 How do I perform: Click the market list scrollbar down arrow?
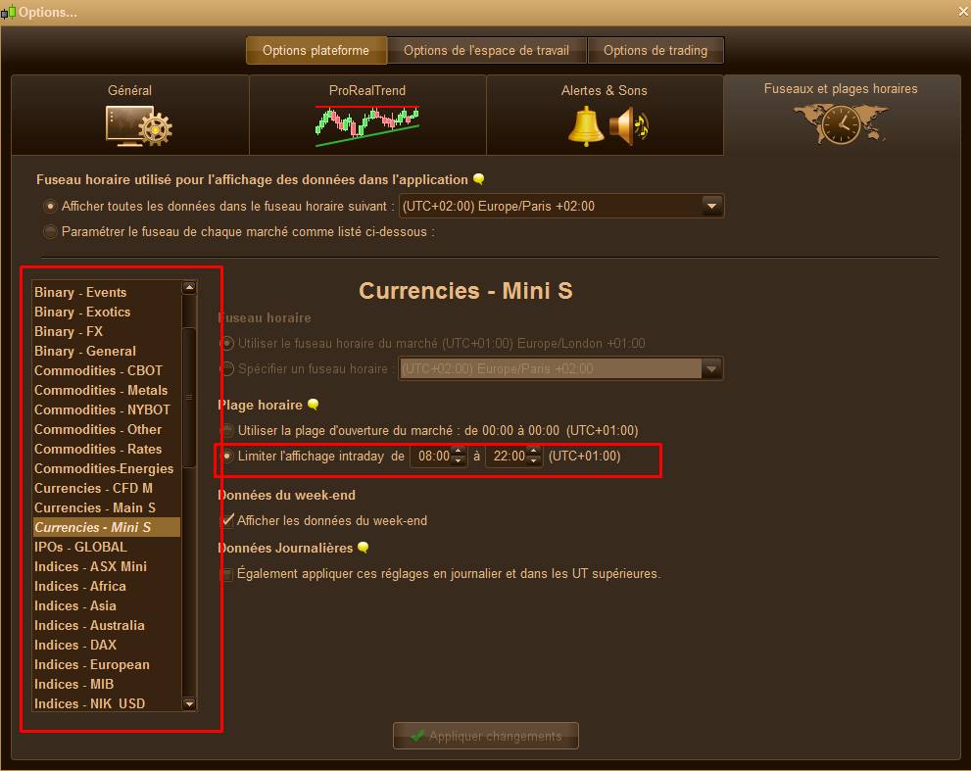[189, 703]
